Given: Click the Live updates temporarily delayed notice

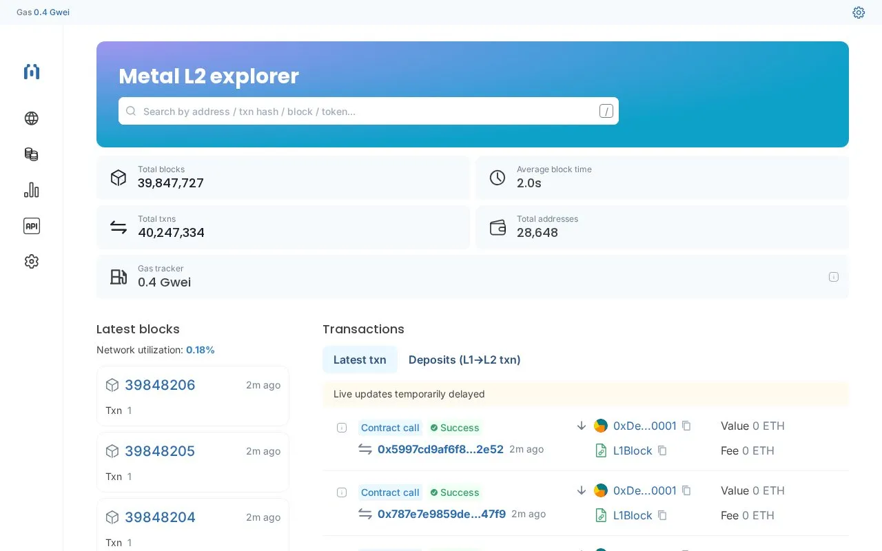Looking at the screenshot, I should 586,394.
